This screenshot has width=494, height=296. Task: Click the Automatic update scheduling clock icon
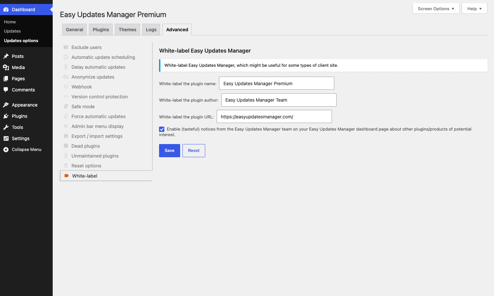click(66, 57)
